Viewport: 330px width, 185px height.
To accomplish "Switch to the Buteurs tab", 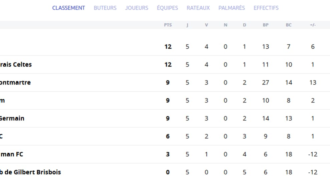I will [105, 8].
